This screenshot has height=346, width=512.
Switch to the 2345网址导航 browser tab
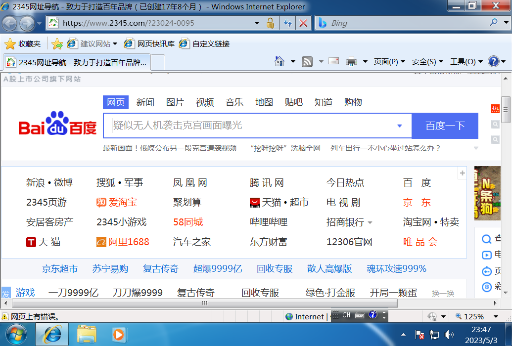point(77,62)
